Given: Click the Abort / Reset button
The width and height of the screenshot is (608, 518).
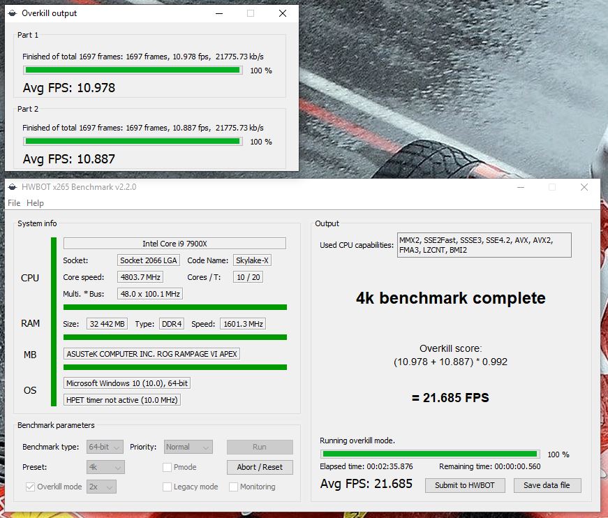Looking at the screenshot, I should click(x=260, y=467).
